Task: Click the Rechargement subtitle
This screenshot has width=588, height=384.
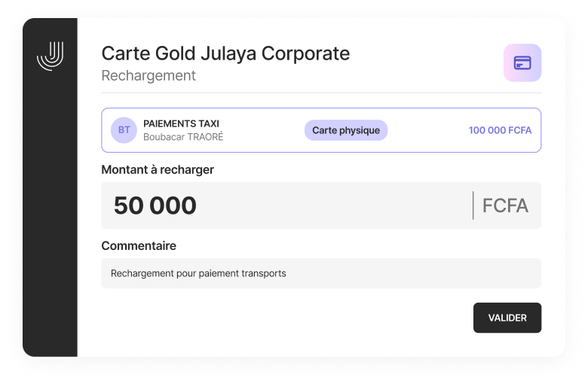Action: (x=149, y=75)
